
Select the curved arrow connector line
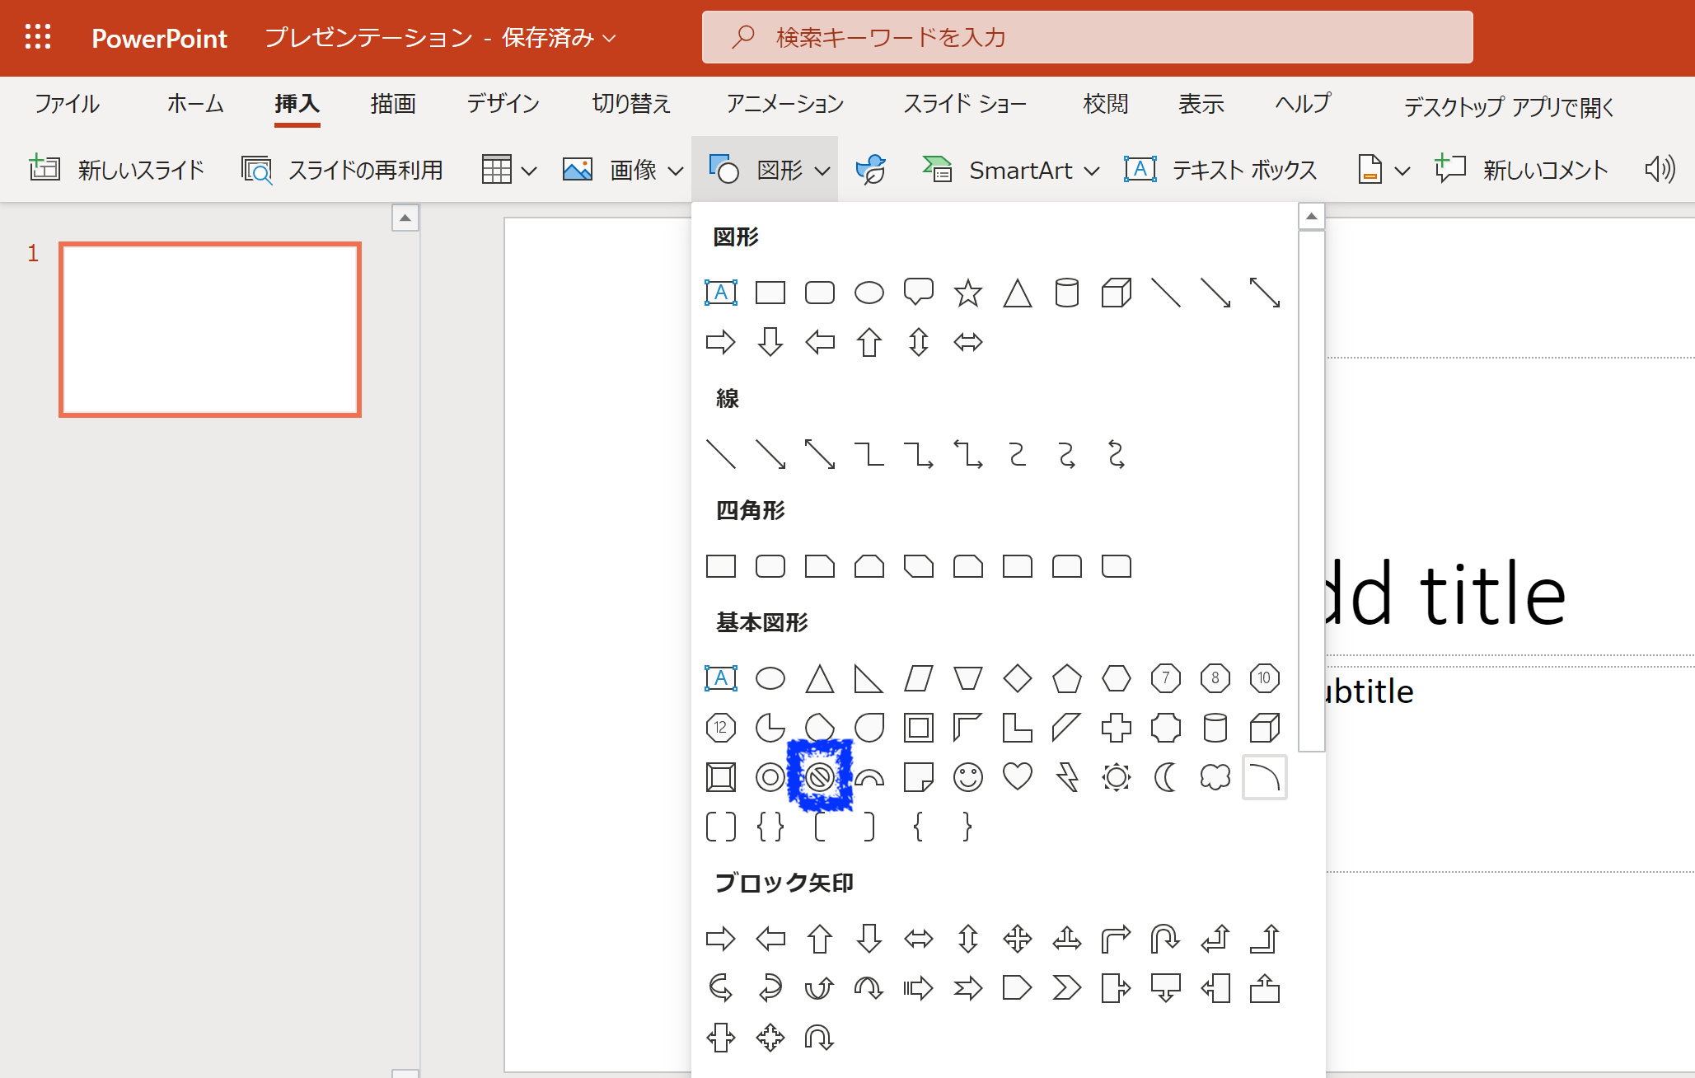(x=1066, y=454)
